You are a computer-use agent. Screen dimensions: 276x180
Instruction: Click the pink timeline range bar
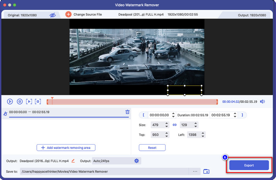[132, 102]
